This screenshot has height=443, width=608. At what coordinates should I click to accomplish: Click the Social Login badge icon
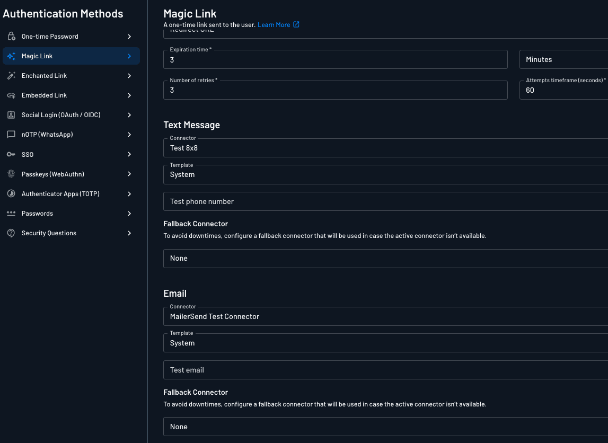(11, 115)
